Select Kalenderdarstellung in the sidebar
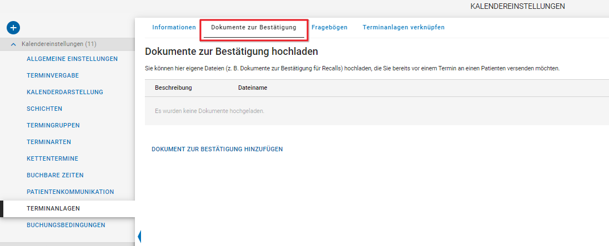609x246 pixels. tap(64, 92)
